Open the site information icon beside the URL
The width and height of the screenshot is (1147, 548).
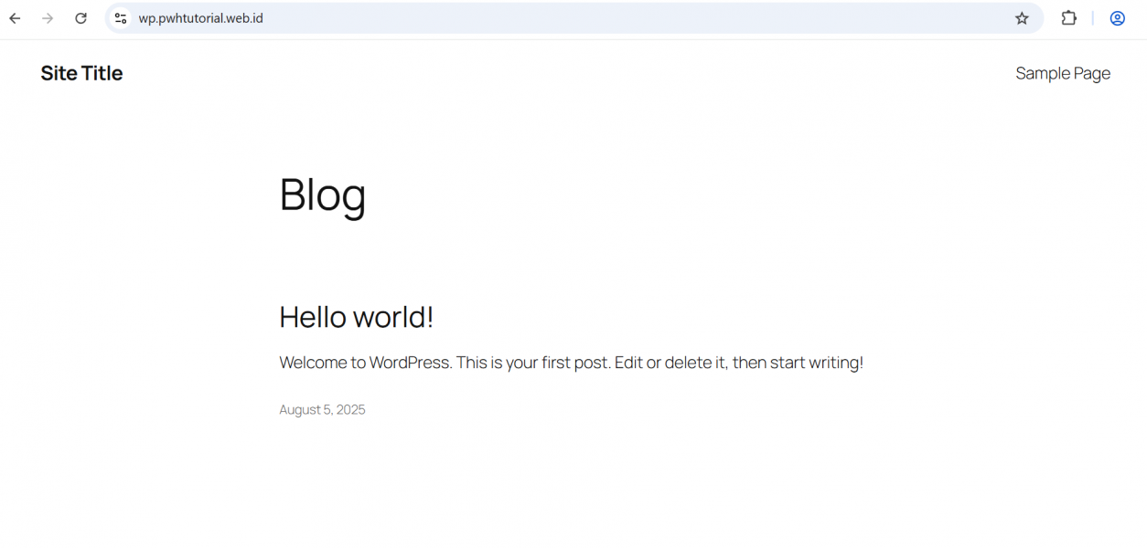tap(121, 18)
